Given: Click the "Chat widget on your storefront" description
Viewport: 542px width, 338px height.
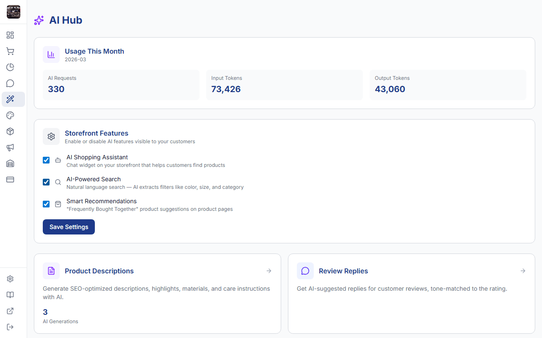Looking at the screenshot, I should click(146, 165).
